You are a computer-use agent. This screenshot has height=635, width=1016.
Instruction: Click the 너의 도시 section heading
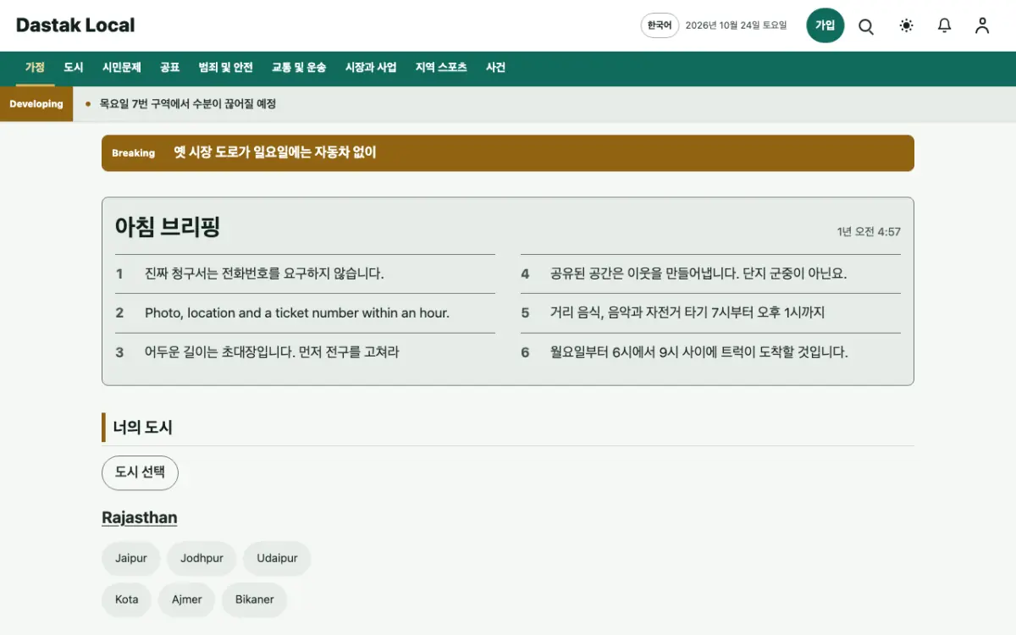[143, 428]
